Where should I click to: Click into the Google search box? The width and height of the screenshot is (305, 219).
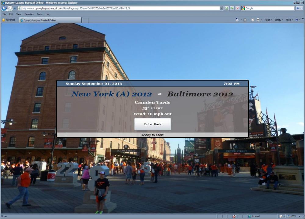268,8
